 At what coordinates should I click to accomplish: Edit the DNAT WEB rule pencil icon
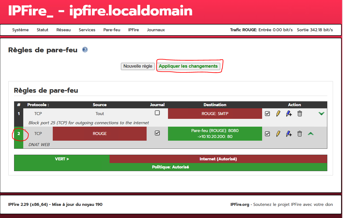pos(278,134)
